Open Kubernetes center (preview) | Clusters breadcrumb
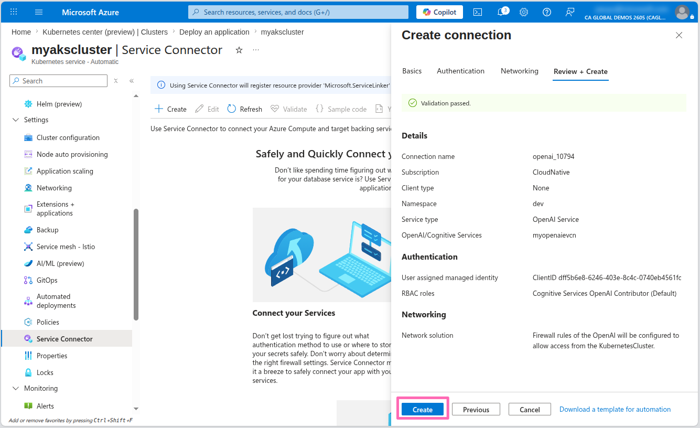This screenshot has width=700, height=428. [105, 32]
